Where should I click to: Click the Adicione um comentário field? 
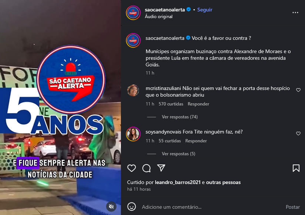tap(211, 207)
